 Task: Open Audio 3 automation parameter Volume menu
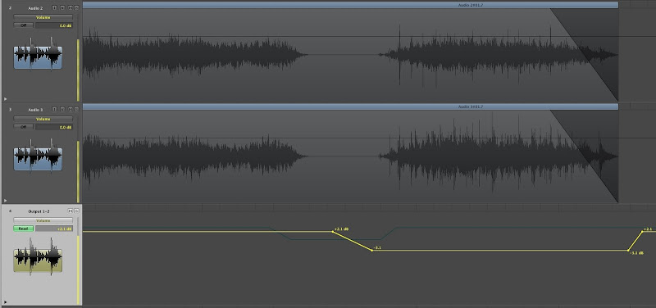point(43,119)
